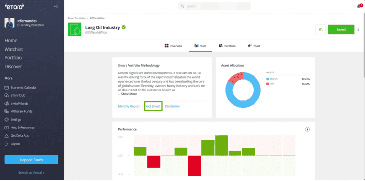Click the Economic Calendar icon
Viewport: 365px width, 181px height.
coord(6,88)
